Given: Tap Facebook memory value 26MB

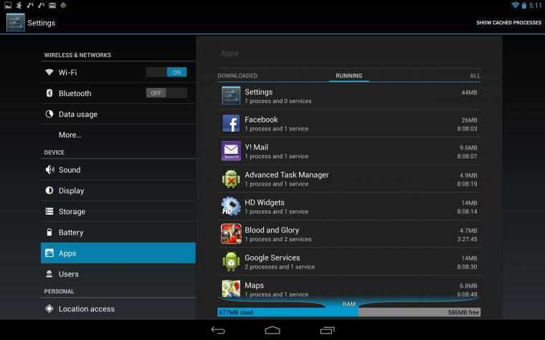Looking at the screenshot, I should tap(469, 120).
